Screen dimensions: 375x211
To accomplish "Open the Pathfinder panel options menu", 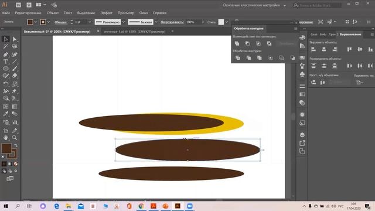I will pos(295,29).
